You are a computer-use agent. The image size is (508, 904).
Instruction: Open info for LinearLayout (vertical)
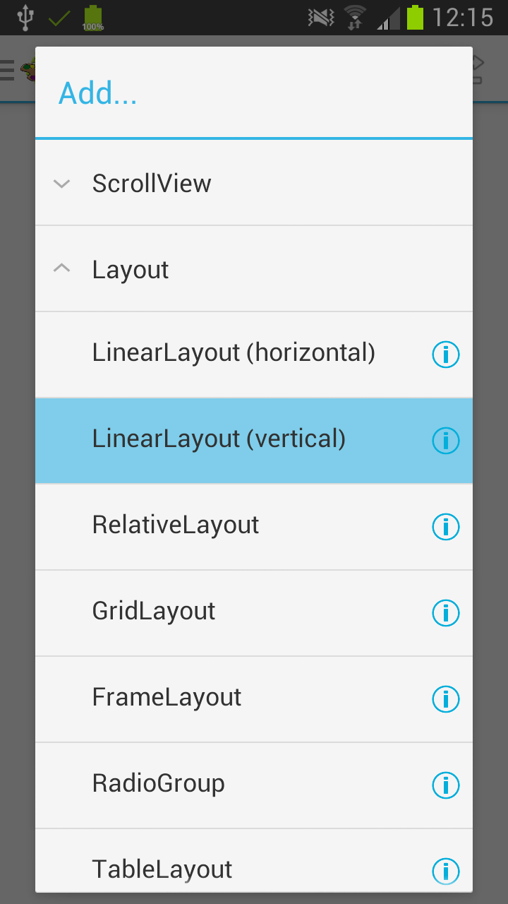(445, 441)
